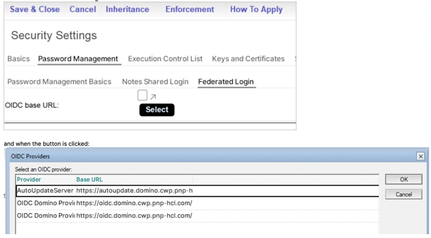Select the Federated Login subtab

pos(226,81)
